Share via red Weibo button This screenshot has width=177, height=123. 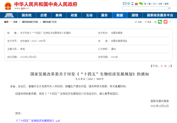point(165,22)
